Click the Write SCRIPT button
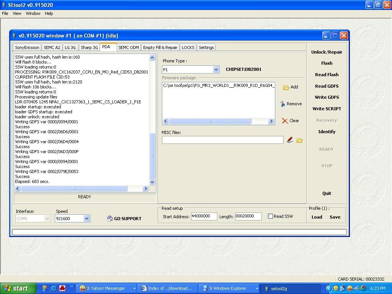 coord(327,109)
